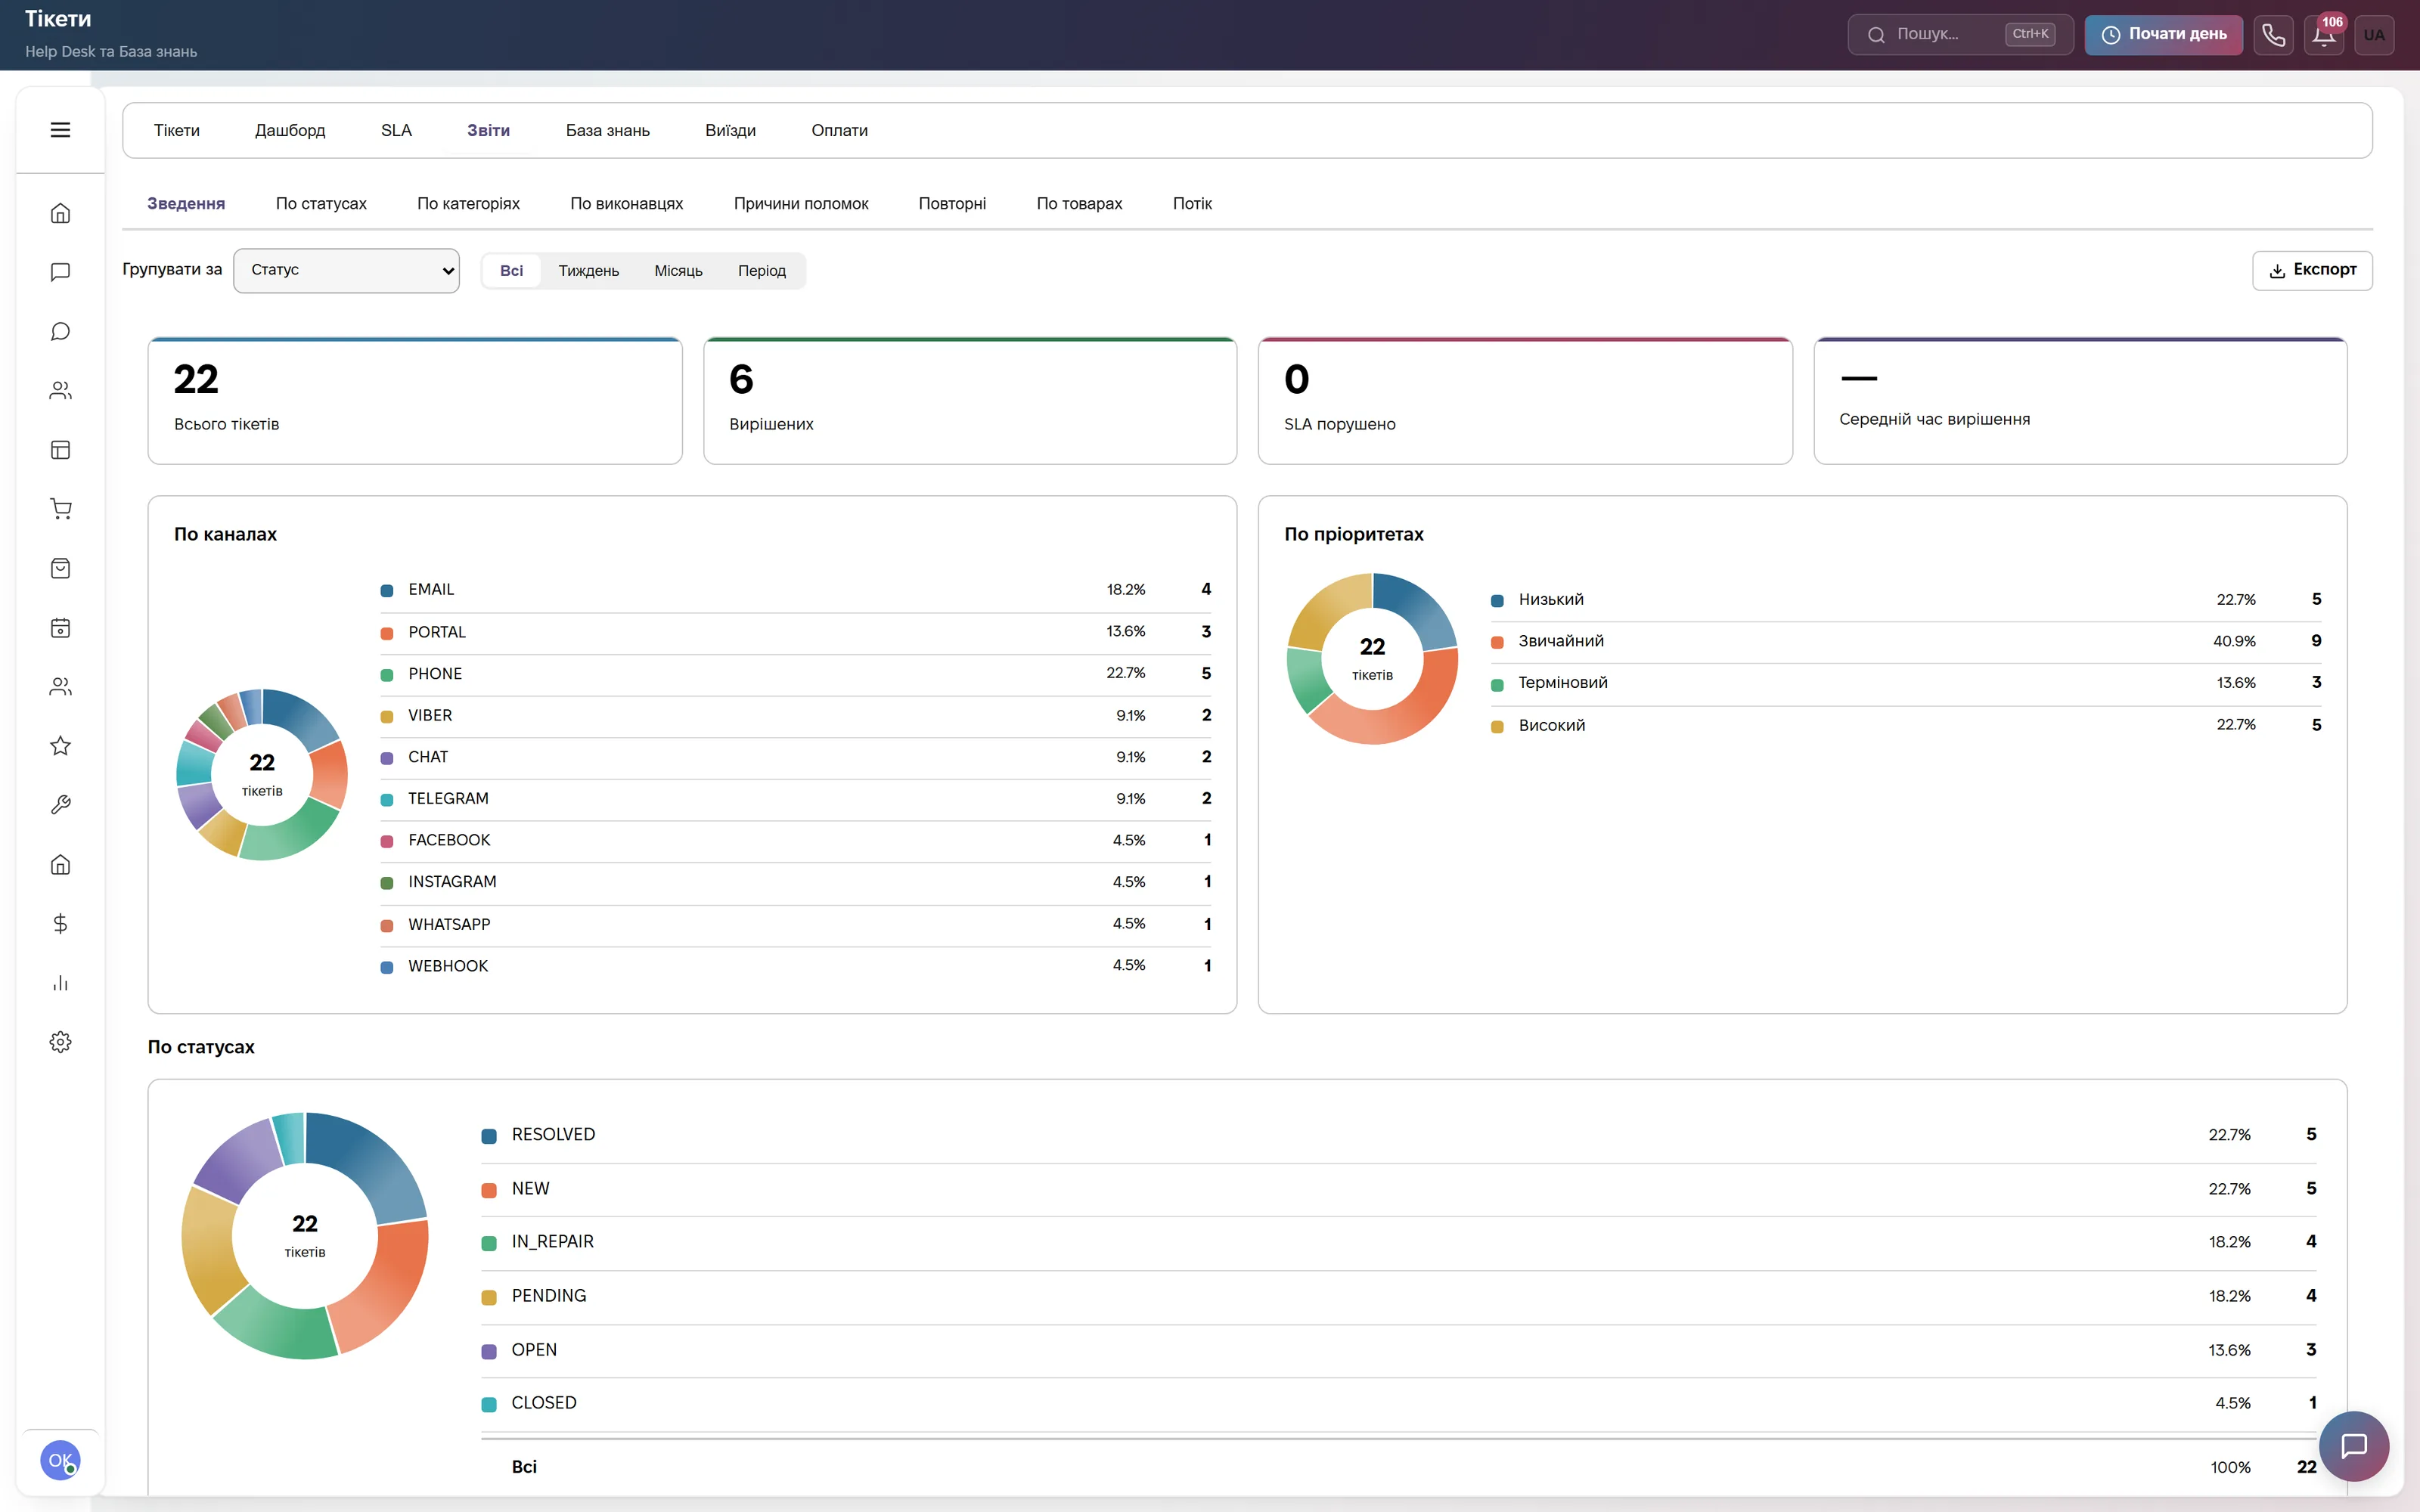Select the Всі period filter

(x=511, y=271)
